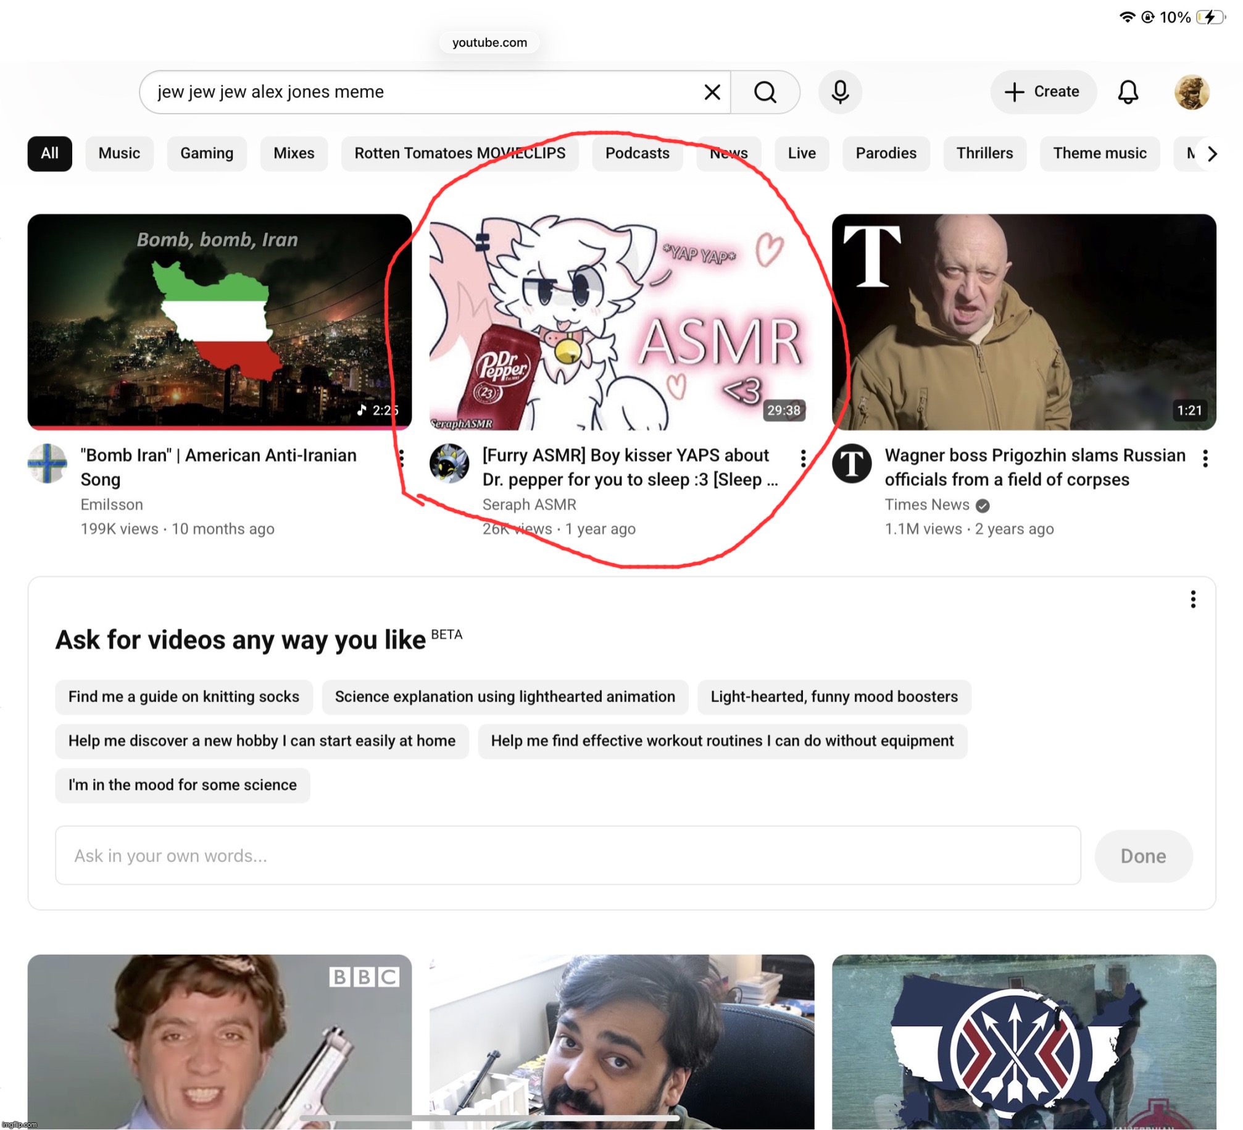Open the Create menu
Image resolution: width=1243 pixels, height=1130 pixels.
pyautogui.click(x=1042, y=92)
